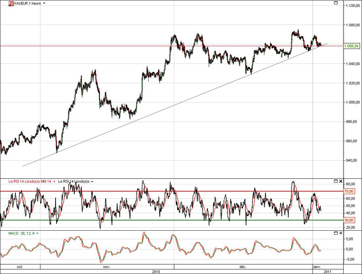Click the current price label 1.058,34
362x274 pixels.
click(x=351, y=46)
